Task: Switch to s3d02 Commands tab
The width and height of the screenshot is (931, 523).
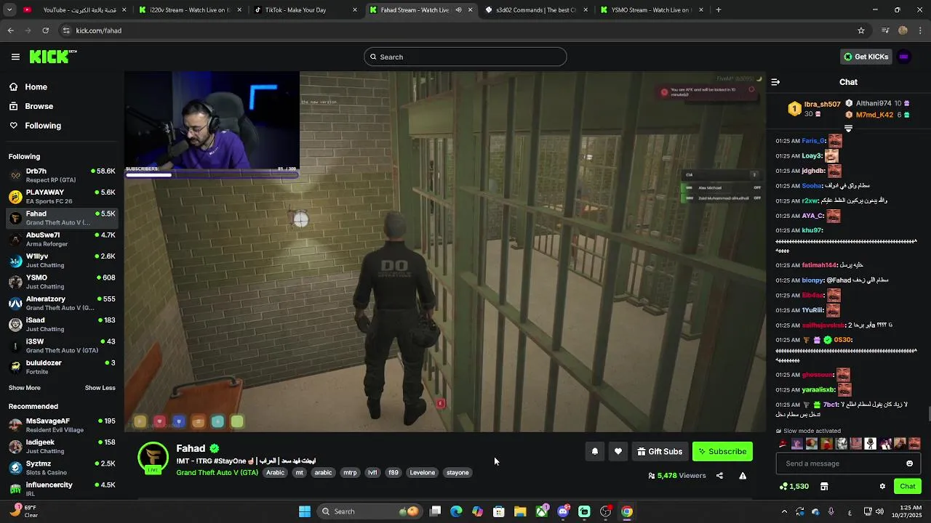Action: point(536,10)
